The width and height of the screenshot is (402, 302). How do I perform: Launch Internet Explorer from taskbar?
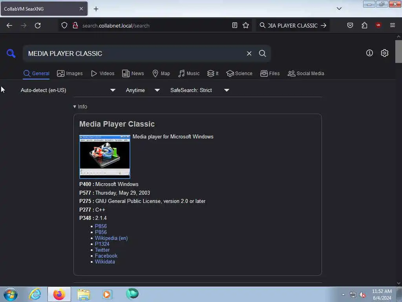tap(35, 294)
